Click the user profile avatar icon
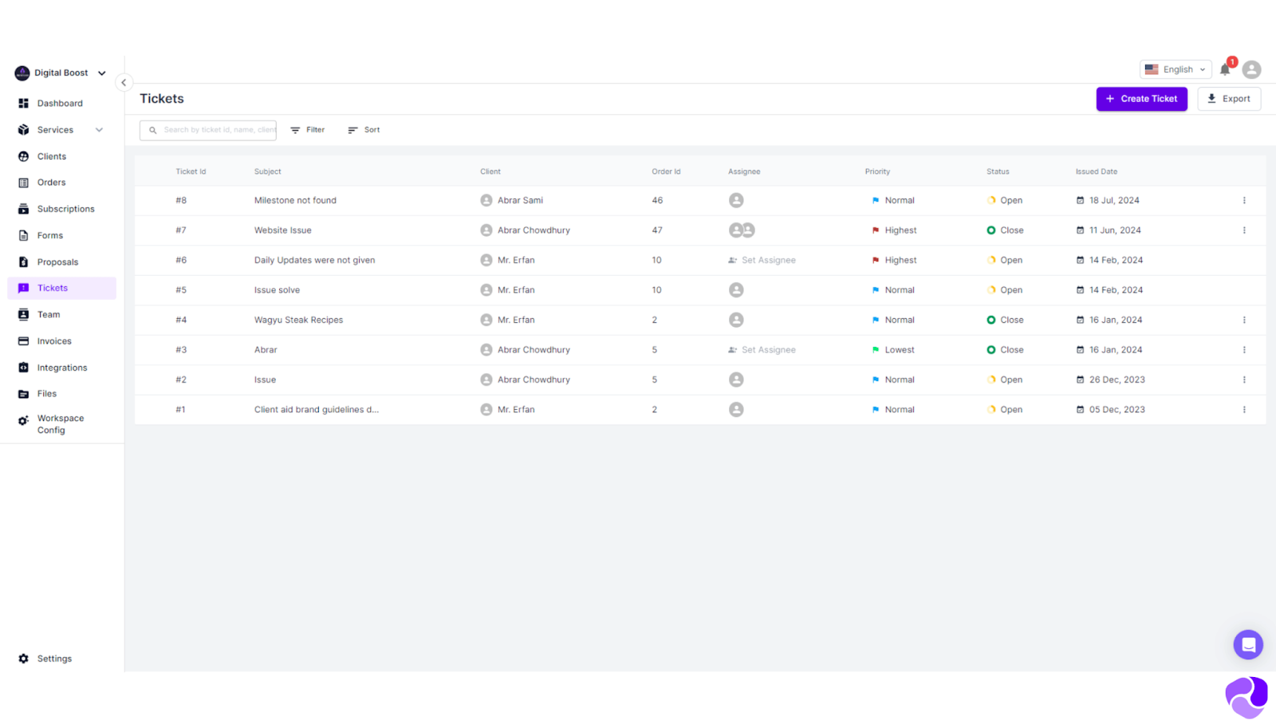This screenshot has height=728, width=1276. pos(1251,70)
